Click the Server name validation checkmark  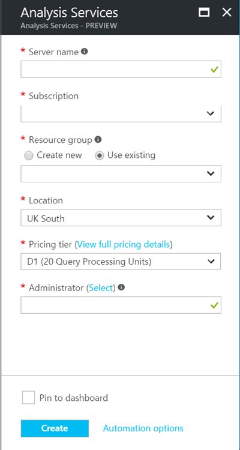[x=214, y=70]
